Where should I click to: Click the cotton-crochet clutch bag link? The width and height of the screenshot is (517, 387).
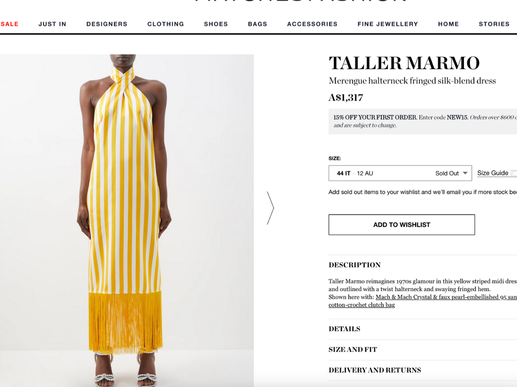point(361,305)
